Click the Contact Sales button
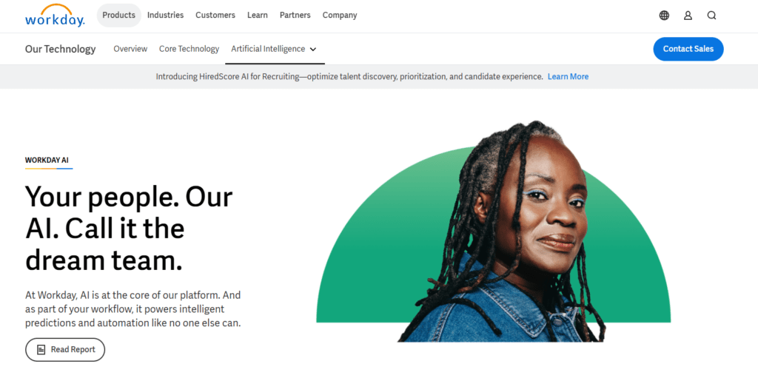 (688, 49)
